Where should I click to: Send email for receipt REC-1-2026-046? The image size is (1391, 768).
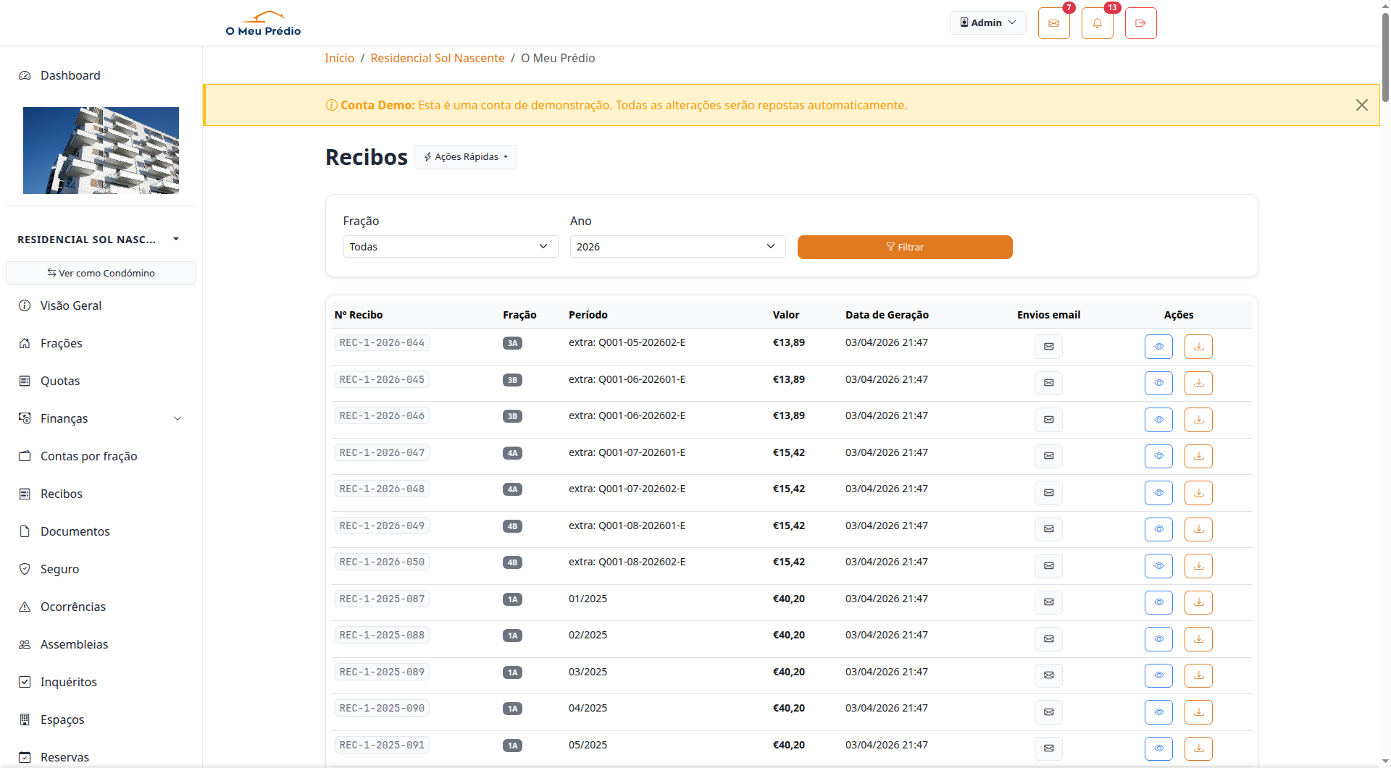[1048, 420]
